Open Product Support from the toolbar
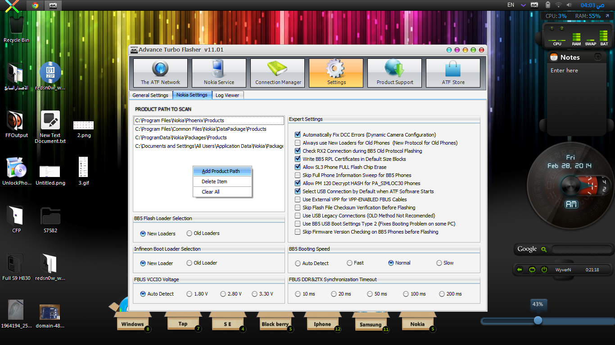The image size is (615, 345). pyautogui.click(x=394, y=73)
